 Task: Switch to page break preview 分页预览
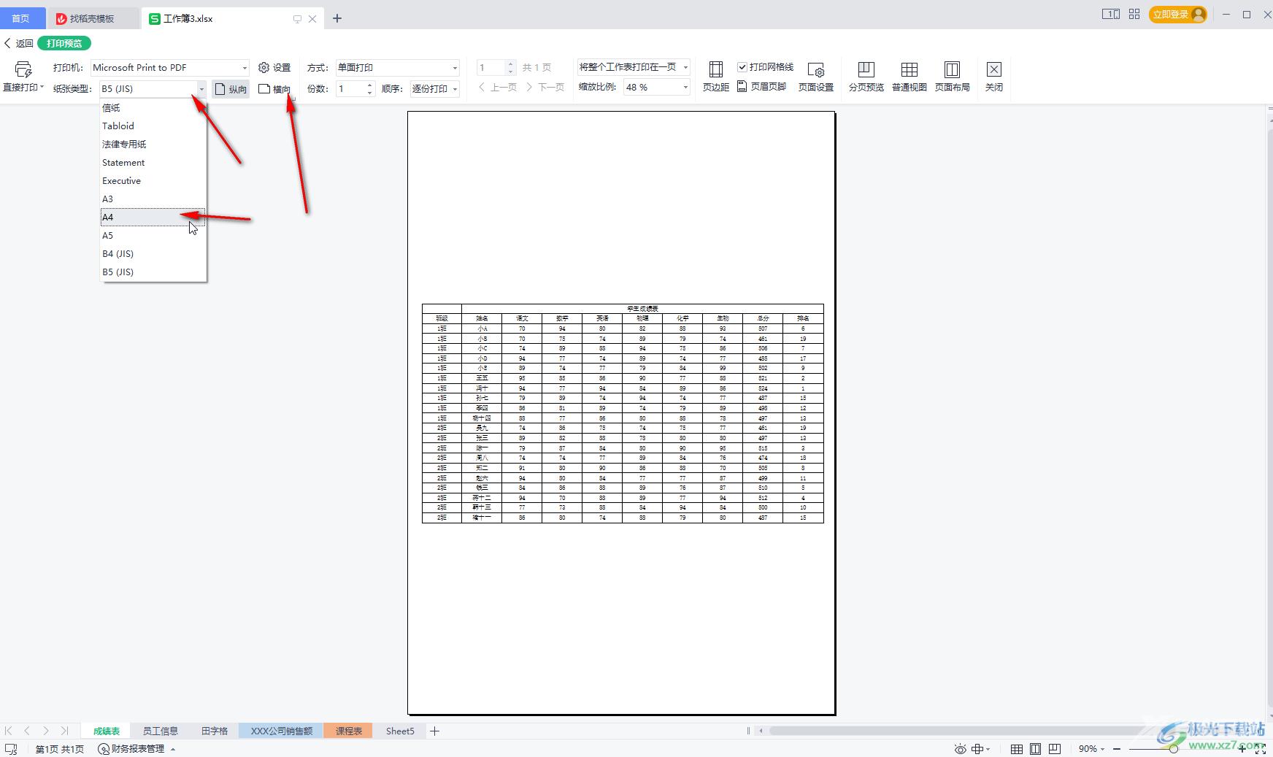pos(866,77)
